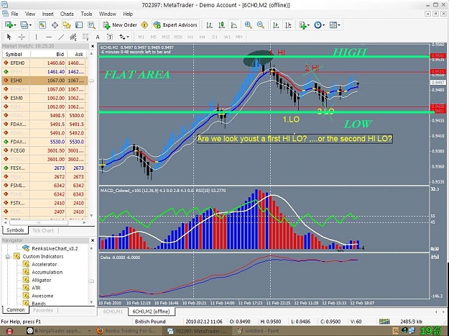This screenshot has height=336, width=449.
Task: Select the Vertical Line drawing tool
Action: [x=36, y=37]
